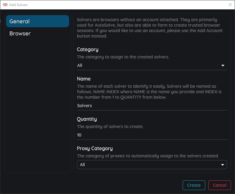Click the Add Solvers window title text

point(18,5)
